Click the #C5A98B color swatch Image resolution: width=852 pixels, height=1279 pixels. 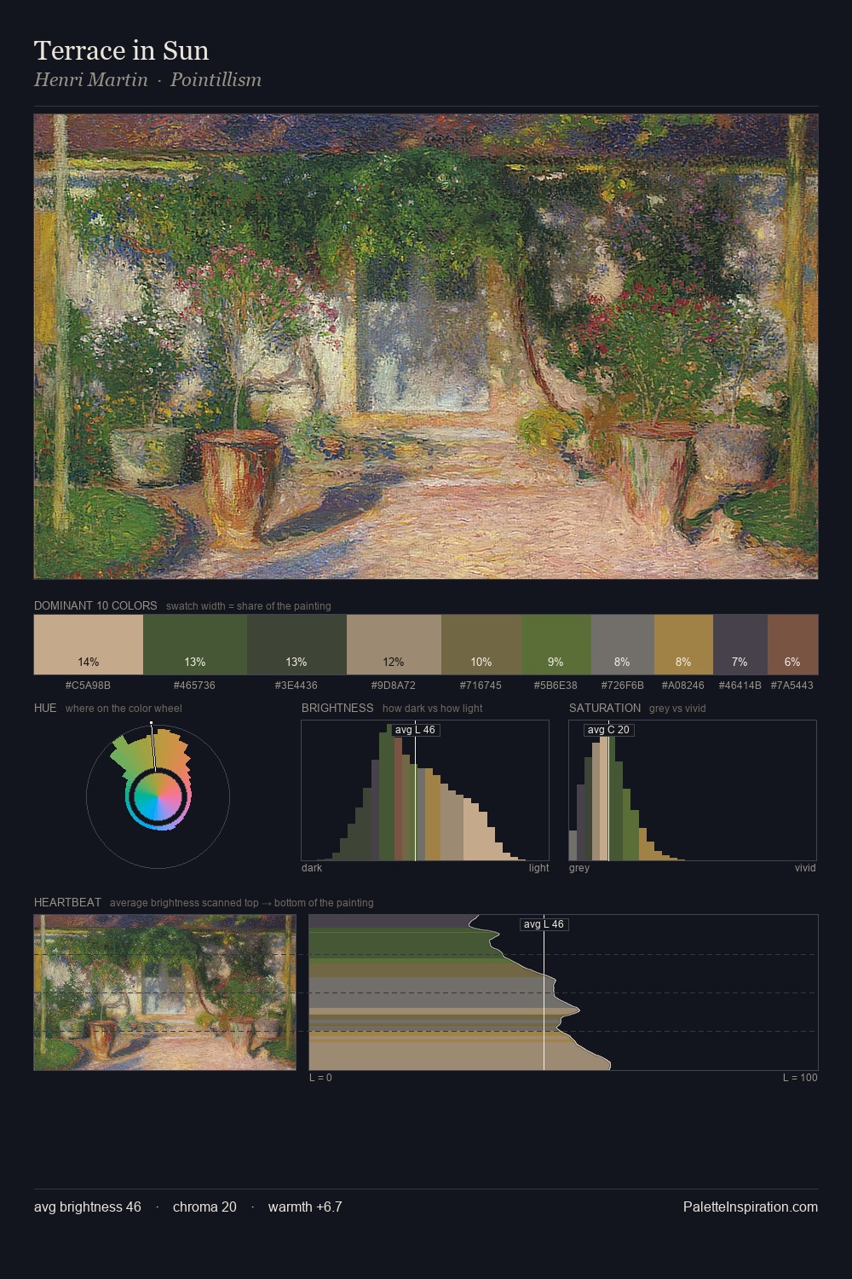[x=89, y=645]
